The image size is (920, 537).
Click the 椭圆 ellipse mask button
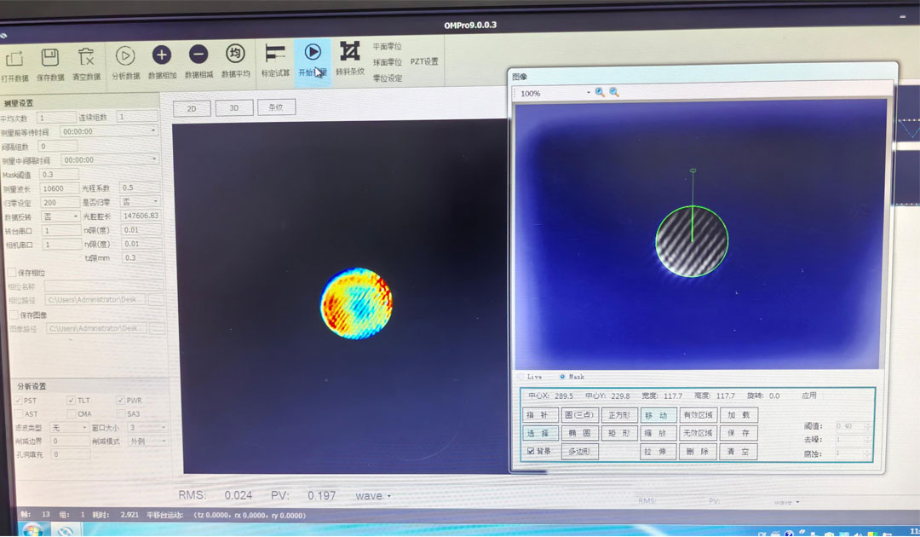[579, 433]
